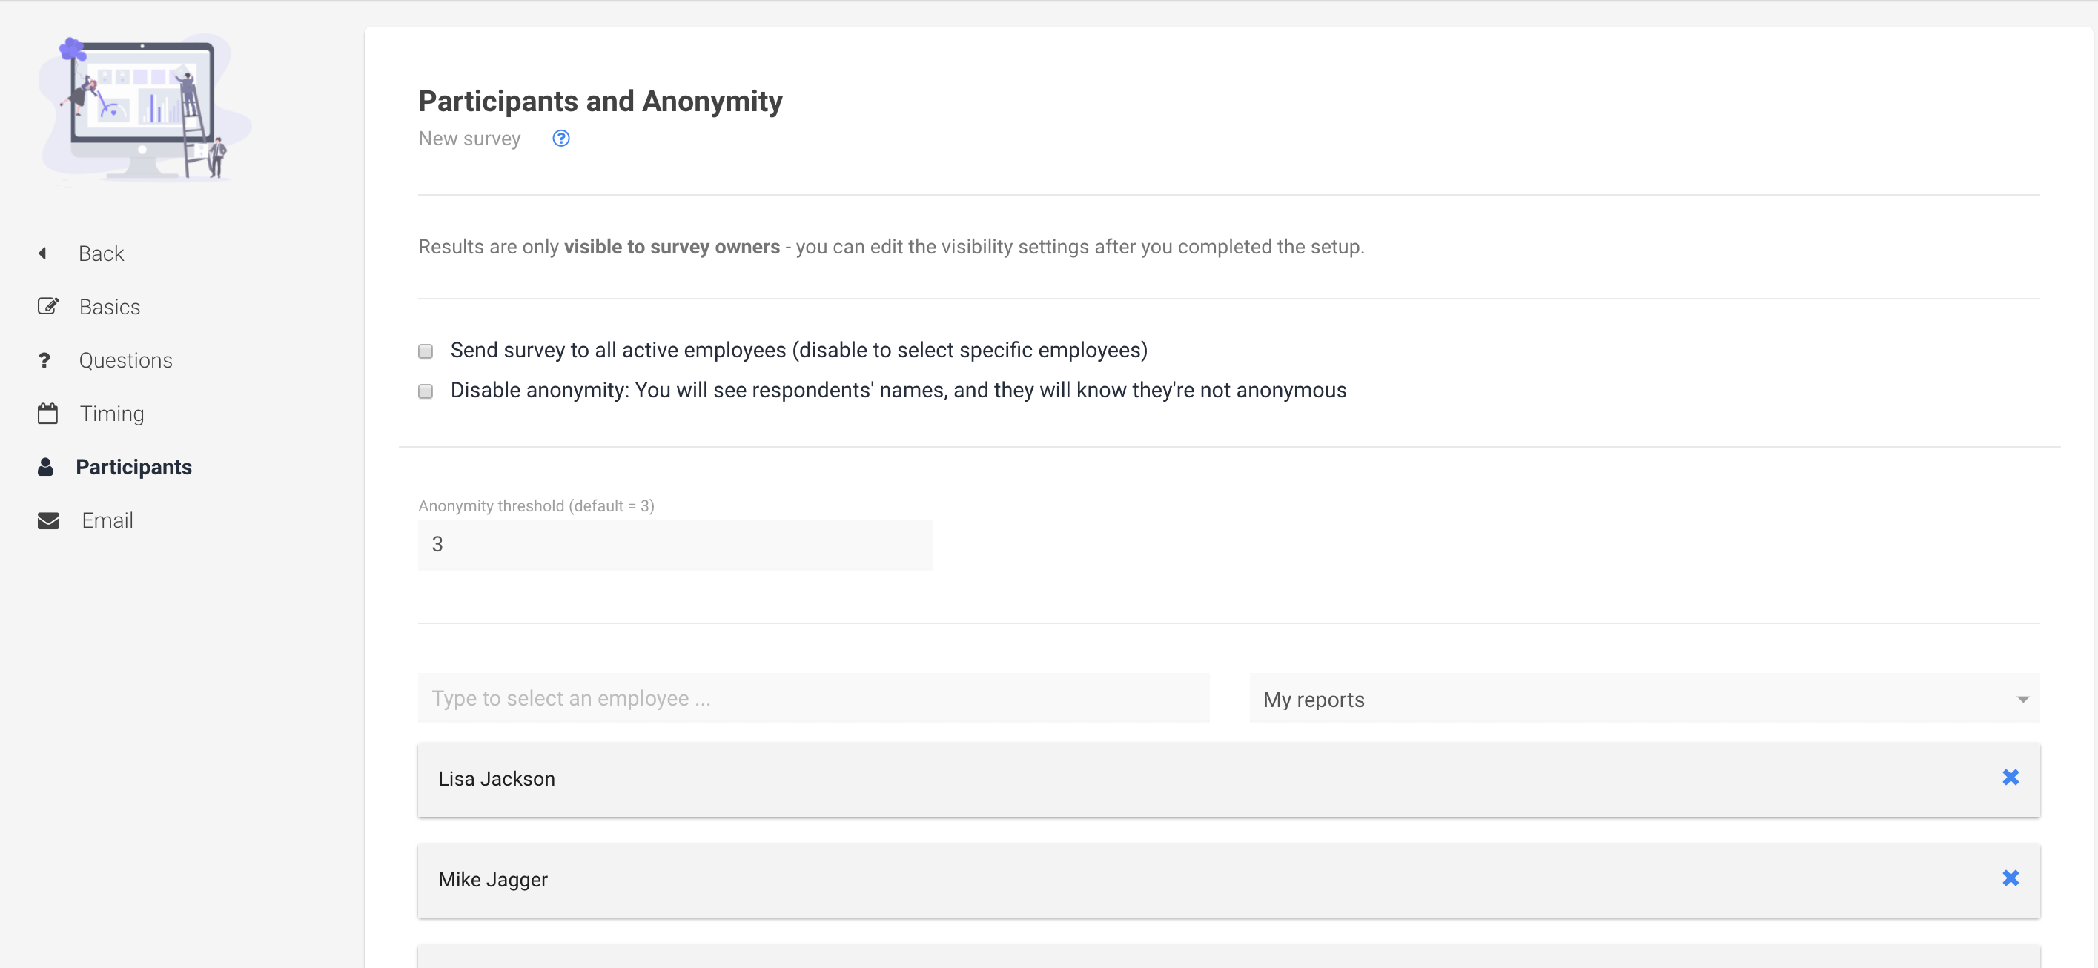Click the Basics edit pencil icon

tap(48, 306)
